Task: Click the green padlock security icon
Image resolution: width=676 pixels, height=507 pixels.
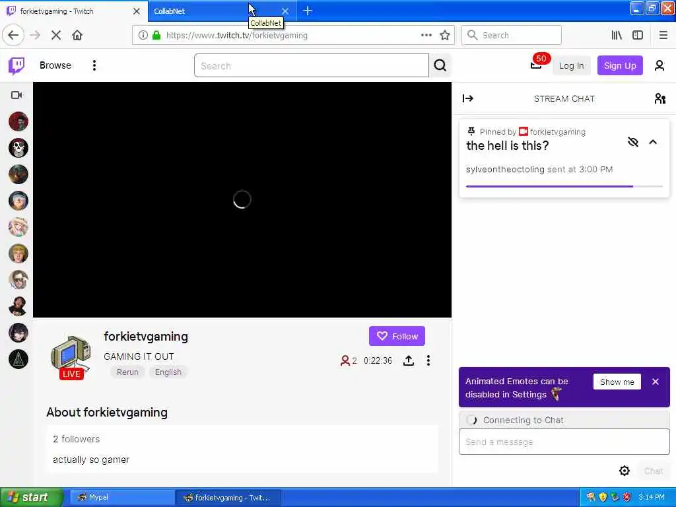Action: (156, 36)
